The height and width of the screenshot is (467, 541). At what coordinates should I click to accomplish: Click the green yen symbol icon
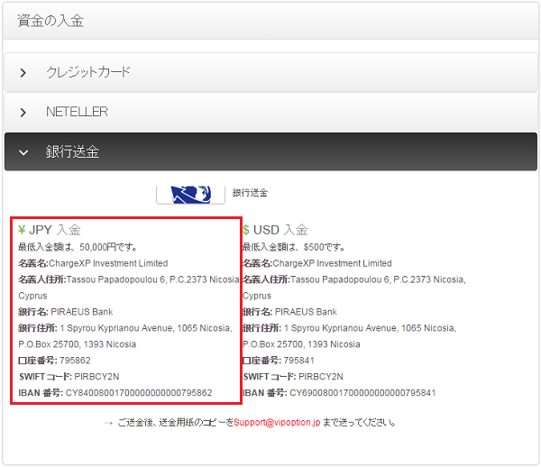click(x=22, y=230)
